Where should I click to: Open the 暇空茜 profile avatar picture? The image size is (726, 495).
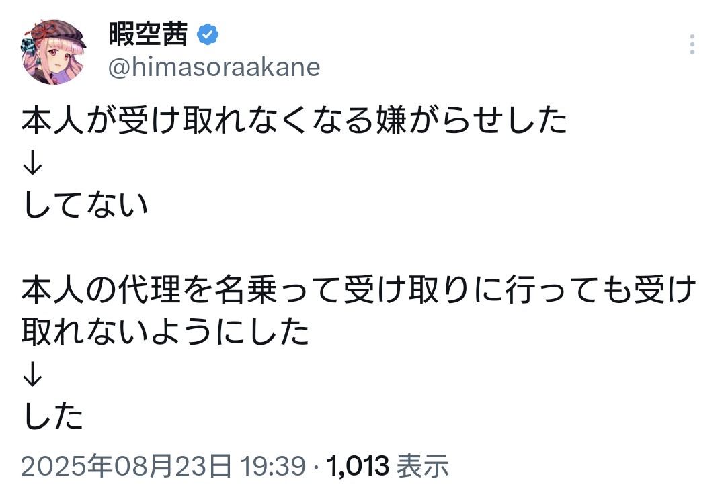(54, 52)
